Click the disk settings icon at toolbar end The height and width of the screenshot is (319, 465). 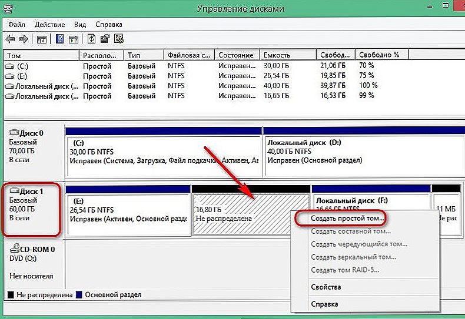118,39
